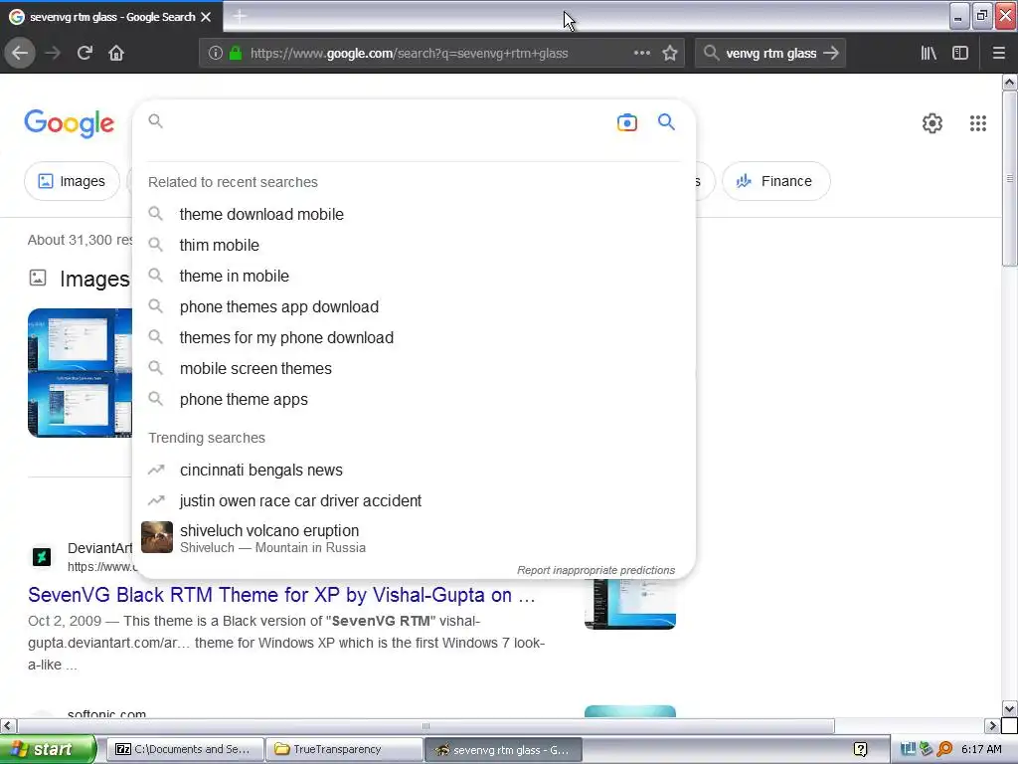This screenshot has height=764, width=1018.
Task: Show site information icon in URL bar
Action: 215,54
